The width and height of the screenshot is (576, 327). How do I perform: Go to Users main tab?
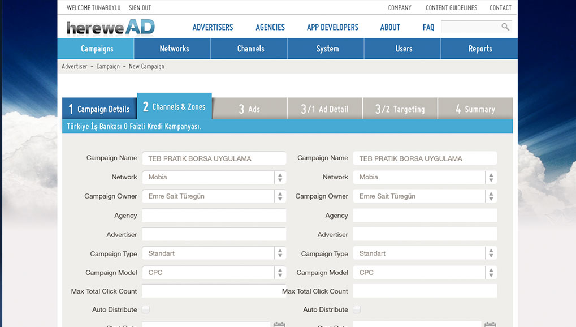click(402, 49)
